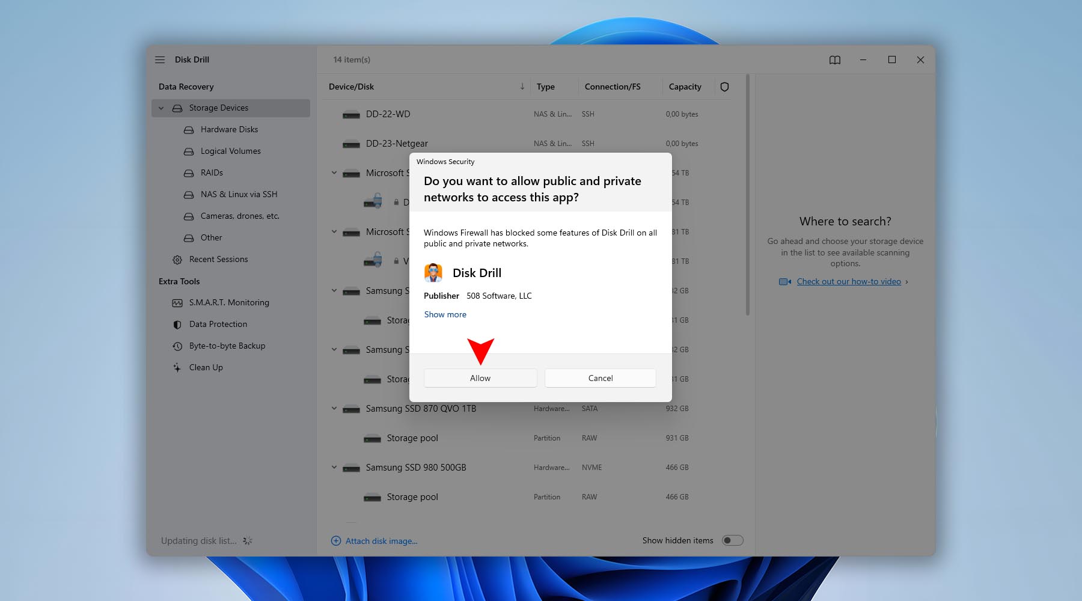Collapse the Samsung SSD 870 QVO 1TB row
This screenshot has width=1082, height=601.
(334, 409)
